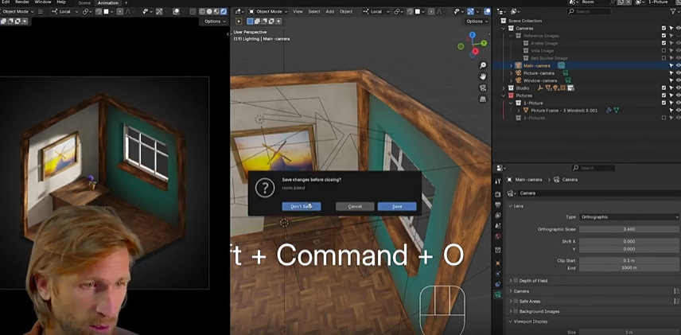Open the camera Object Data properties tab
The image size is (681, 335).
(498, 295)
